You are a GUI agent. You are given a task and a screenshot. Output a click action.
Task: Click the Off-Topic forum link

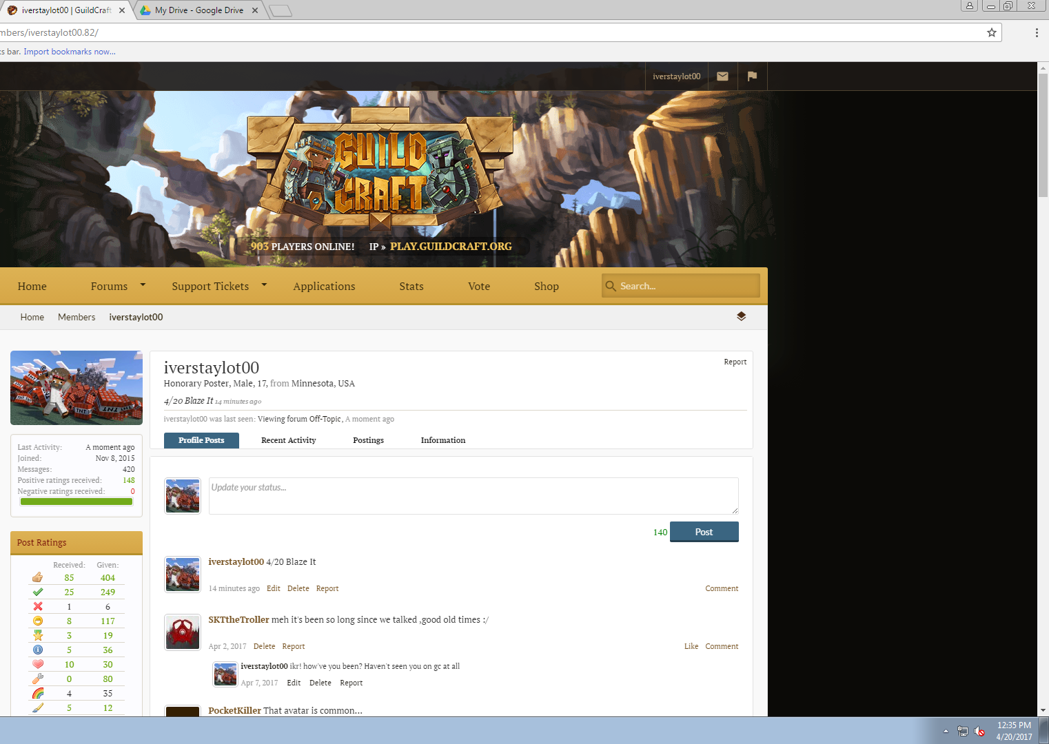[325, 419]
